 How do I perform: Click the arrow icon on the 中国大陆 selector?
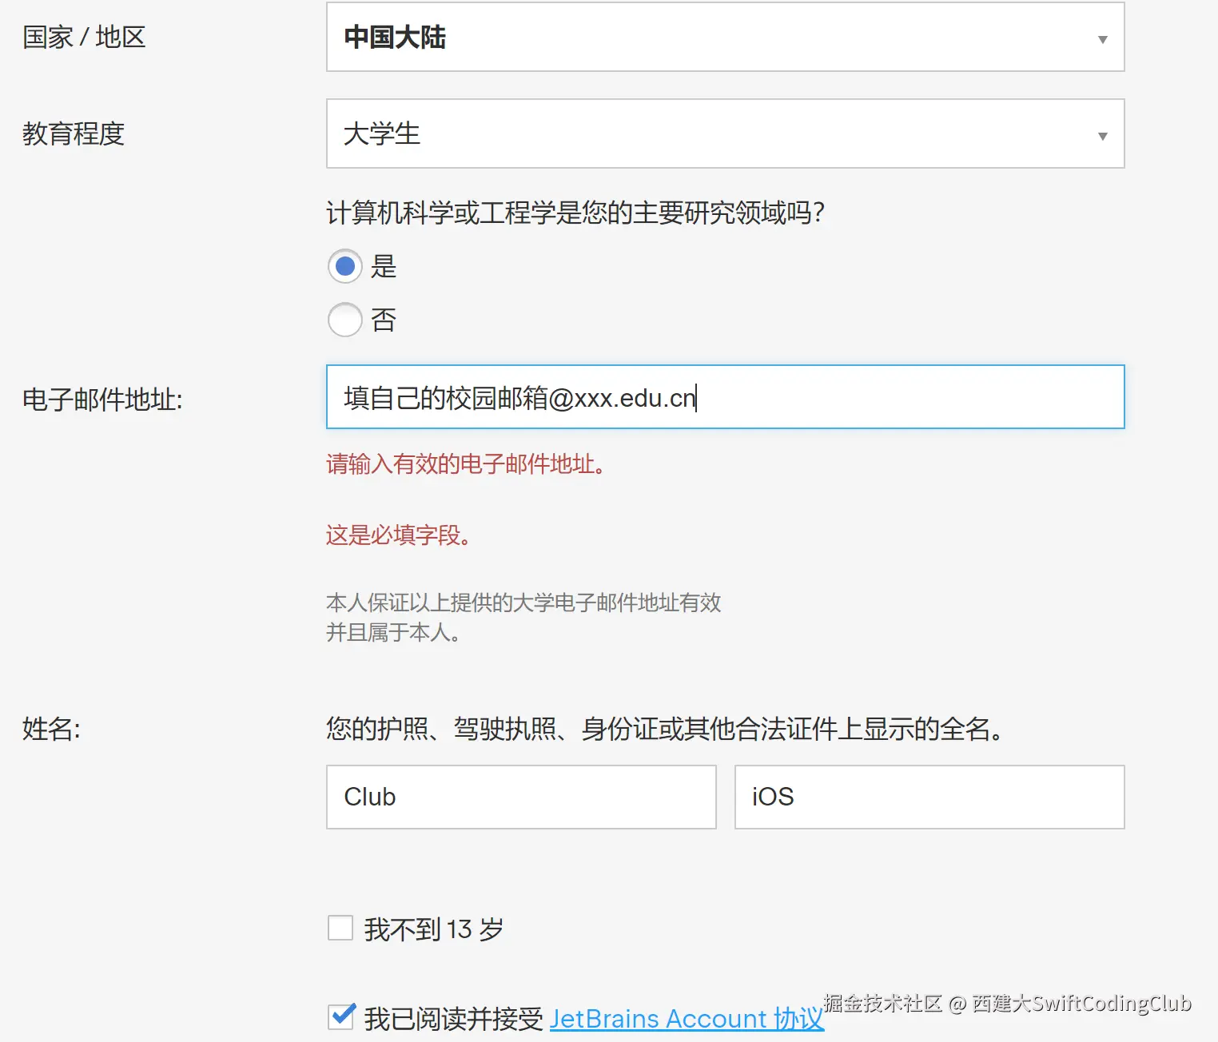(x=1102, y=39)
